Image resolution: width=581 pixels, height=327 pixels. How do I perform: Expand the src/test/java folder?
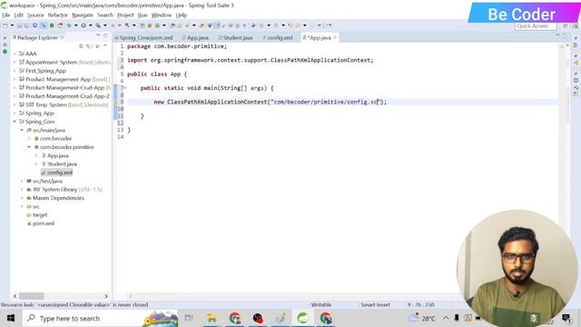pyautogui.click(x=22, y=182)
